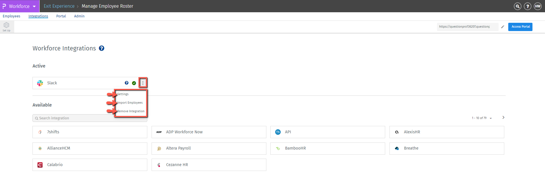The image size is (545, 192).
Task: Select the 7shifts integration card
Action: (x=90, y=132)
